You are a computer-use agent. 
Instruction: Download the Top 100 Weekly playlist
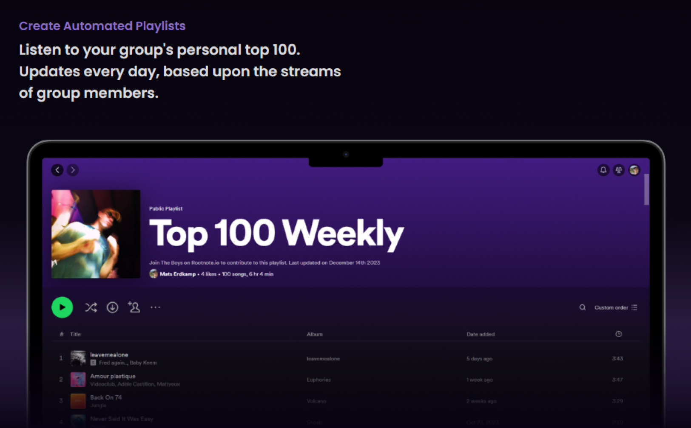coord(112,307)
